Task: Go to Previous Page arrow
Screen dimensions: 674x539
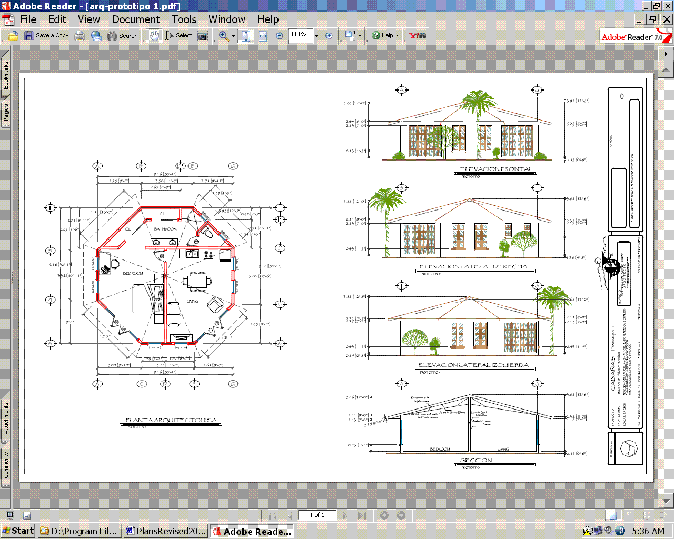Action: (x=289, y=515)
